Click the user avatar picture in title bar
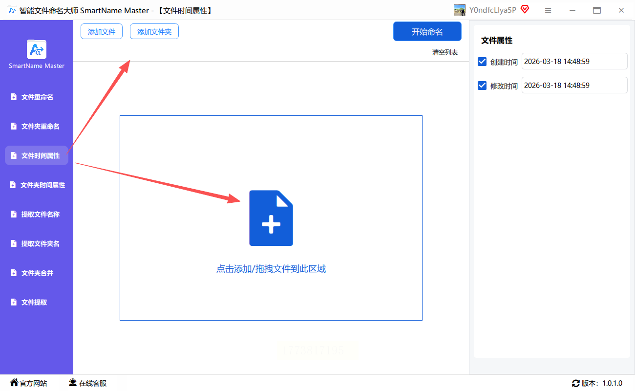This screenshot has height=391, width=635. point(460,10)
